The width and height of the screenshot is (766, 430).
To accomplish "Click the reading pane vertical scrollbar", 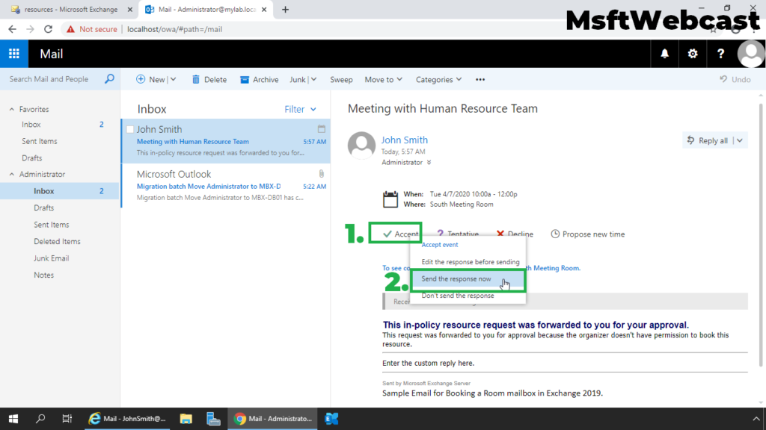I will (761, 234).
